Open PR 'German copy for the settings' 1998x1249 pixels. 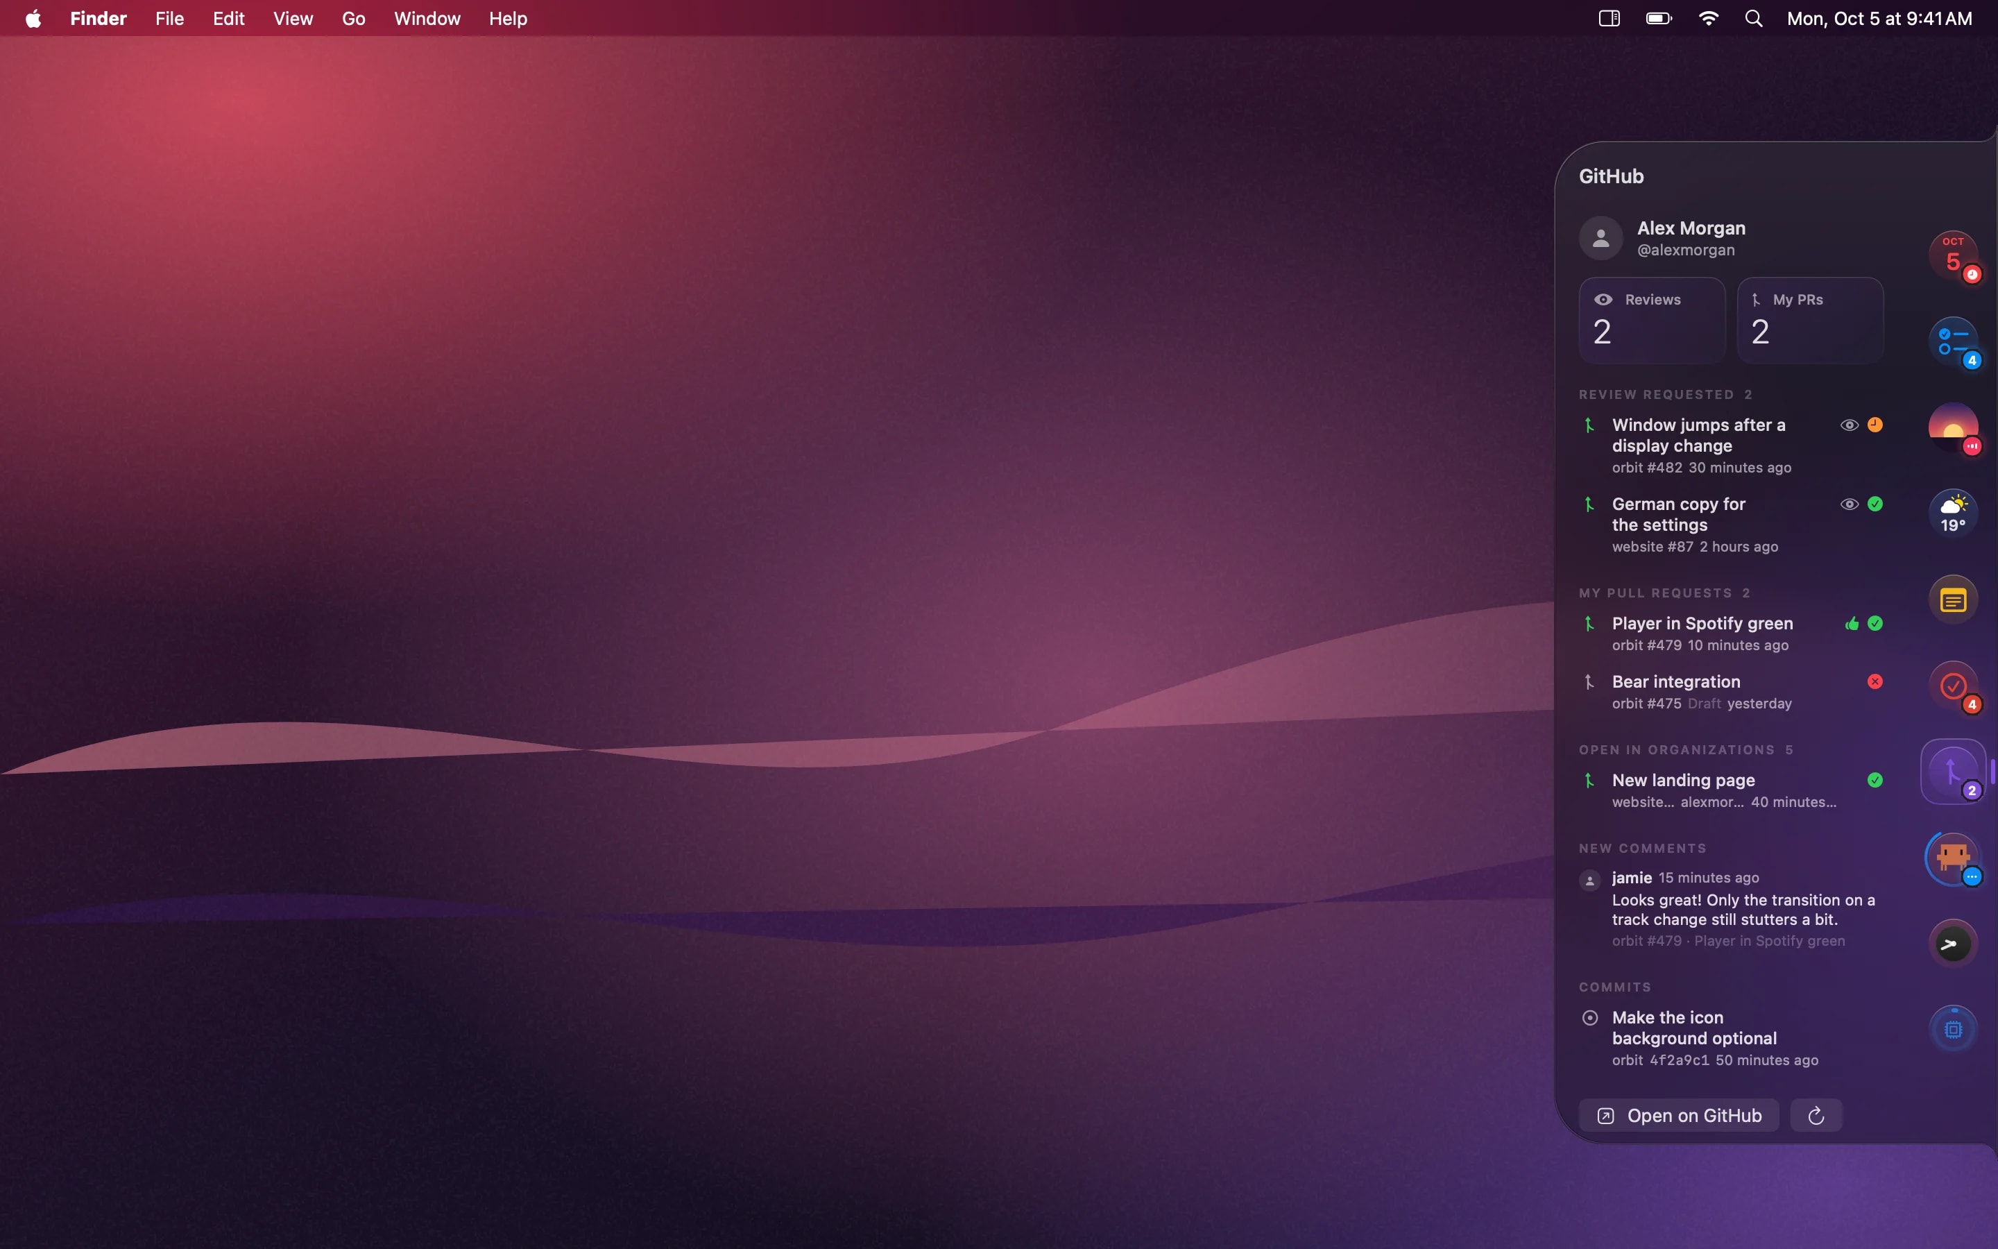1730,525
